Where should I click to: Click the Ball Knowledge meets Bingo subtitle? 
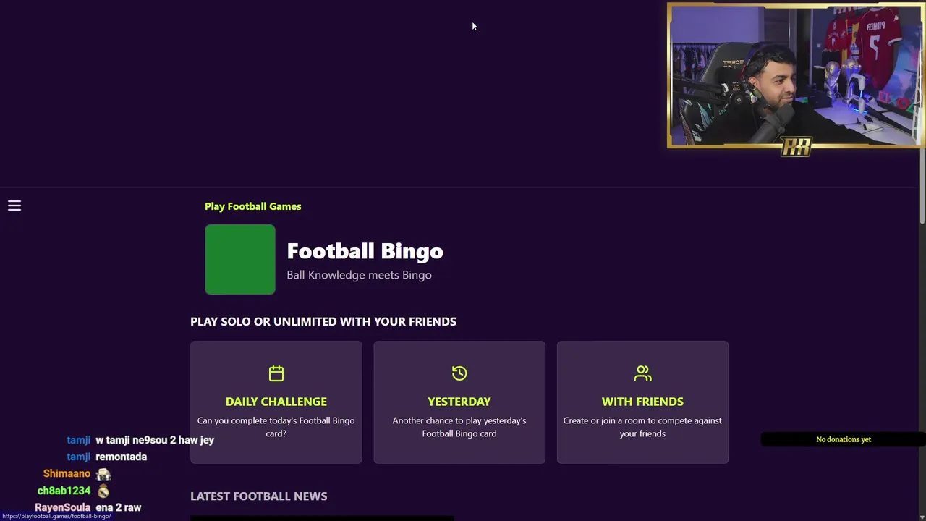tap(359, 275)
